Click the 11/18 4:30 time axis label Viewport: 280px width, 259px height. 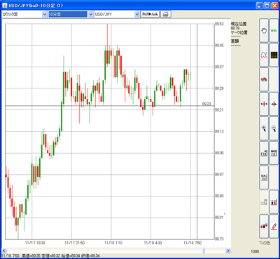(x=153, y=243)
